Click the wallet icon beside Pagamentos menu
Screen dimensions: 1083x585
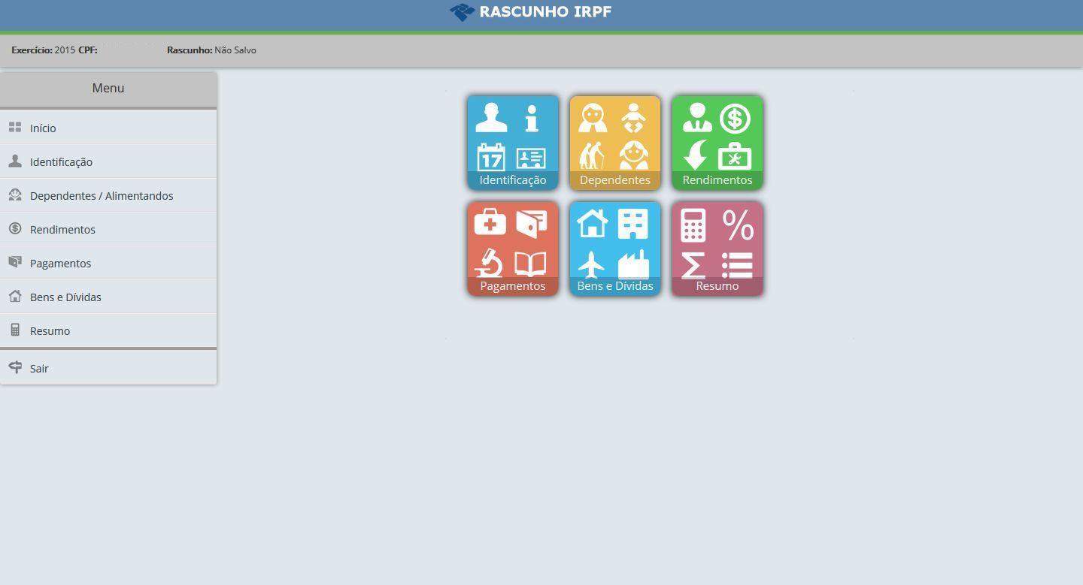click(x=15, y=262)
